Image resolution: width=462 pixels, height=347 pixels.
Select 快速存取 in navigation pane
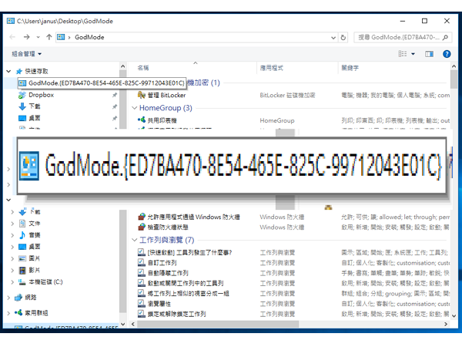click(36, 71)
